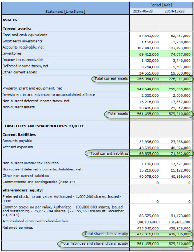Select the 2015-06-28 period column header

[x=143, y=11]
